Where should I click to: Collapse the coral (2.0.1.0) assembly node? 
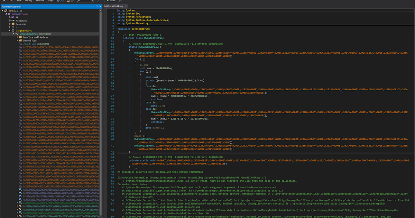click(x=3, y=11)
